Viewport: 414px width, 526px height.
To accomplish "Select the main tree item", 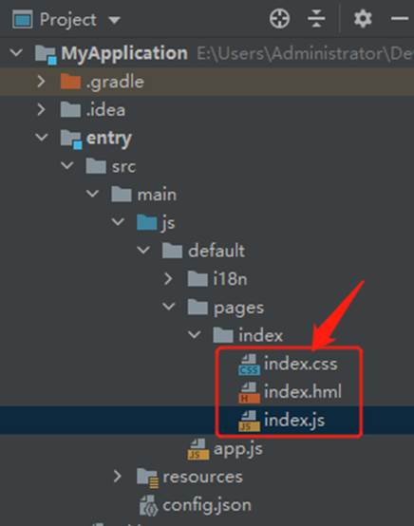I will pos(157,195).
